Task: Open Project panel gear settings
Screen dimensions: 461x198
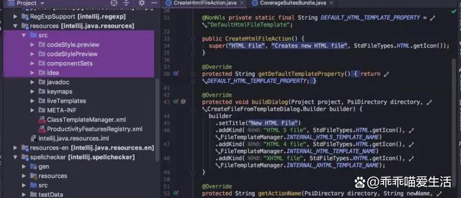Action: [x=142, y=3]
